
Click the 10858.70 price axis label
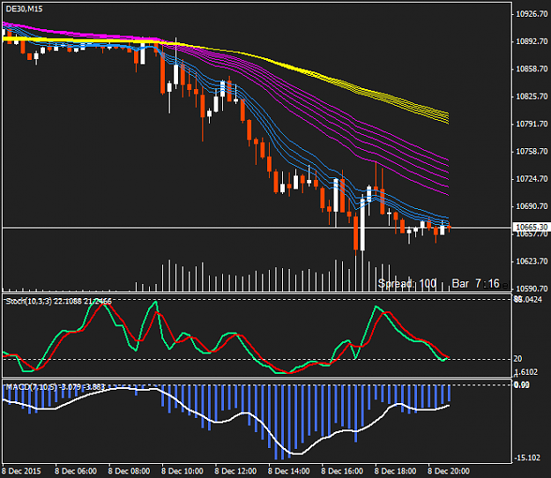pos(532,69)
